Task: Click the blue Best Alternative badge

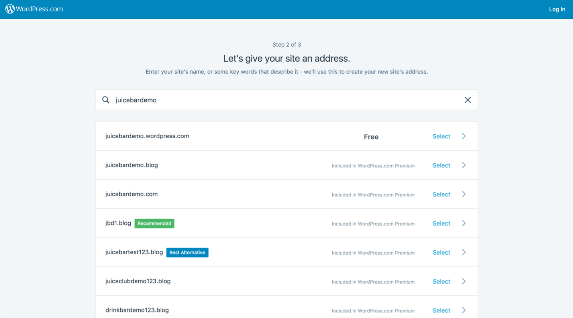Action: tap(187, 252)
